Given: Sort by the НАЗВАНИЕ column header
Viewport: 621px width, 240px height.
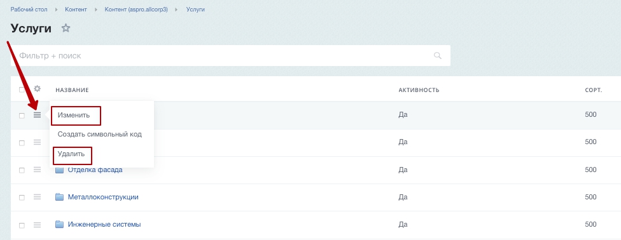Looking at the screenshot, I should click(x=72, y=90).
